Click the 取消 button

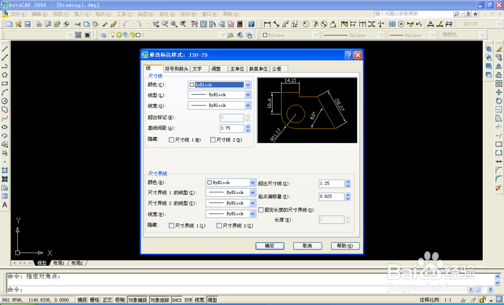(x=307, y=246)
